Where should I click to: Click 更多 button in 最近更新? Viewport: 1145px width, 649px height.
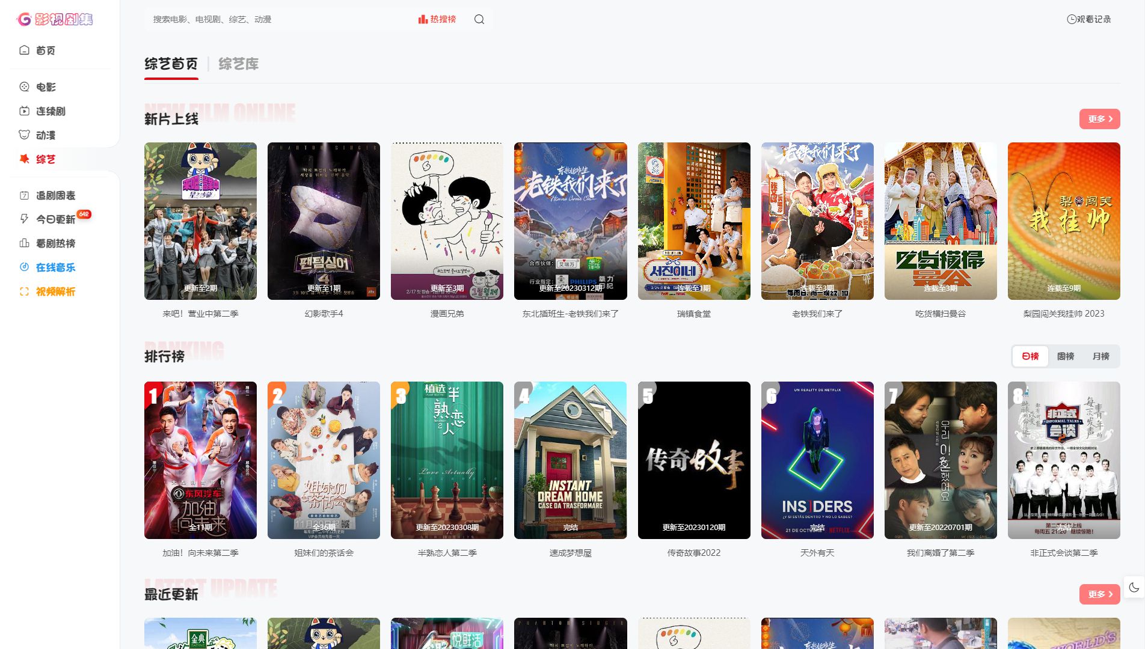coord(1099,594)
